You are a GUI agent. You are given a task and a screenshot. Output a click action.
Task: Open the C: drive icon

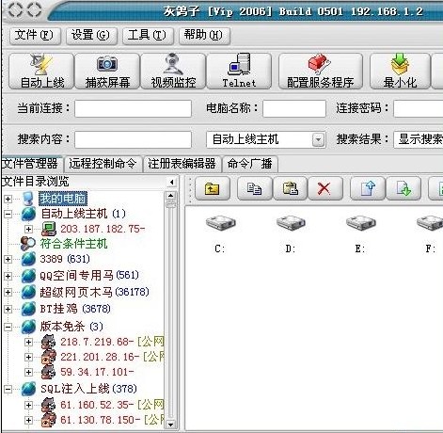pos(220,233)
